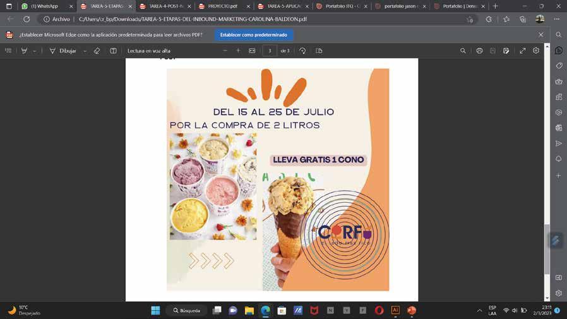Add a sidebar app with plus icon

(559, 176)
